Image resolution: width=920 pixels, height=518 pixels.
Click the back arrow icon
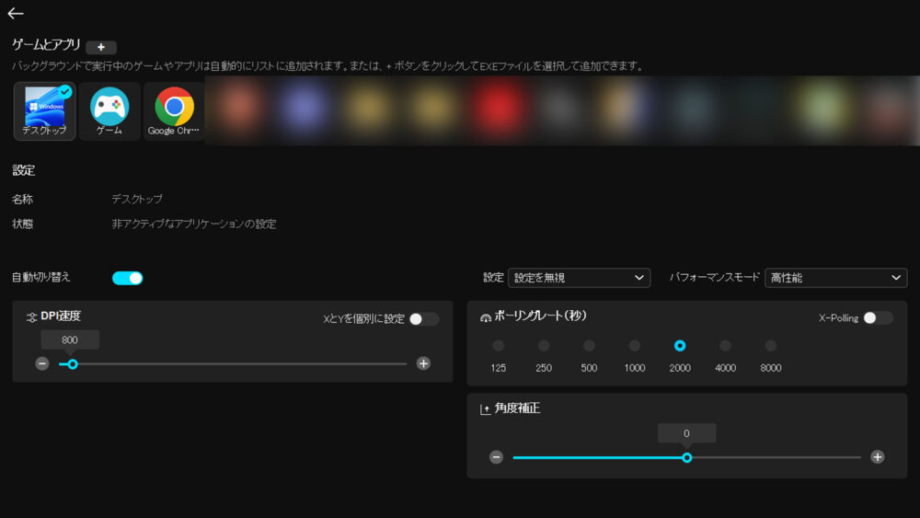[16, 14]
